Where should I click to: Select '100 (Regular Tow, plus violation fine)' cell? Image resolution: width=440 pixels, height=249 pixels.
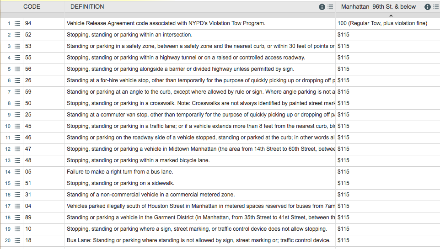[388, 24]
